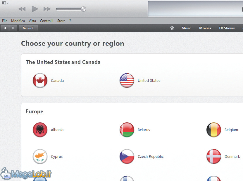Image resolution: width=243 pixels, height=181 pixels.
Task: Click the Czech Republic flag icon
Action: pos(127,156)
